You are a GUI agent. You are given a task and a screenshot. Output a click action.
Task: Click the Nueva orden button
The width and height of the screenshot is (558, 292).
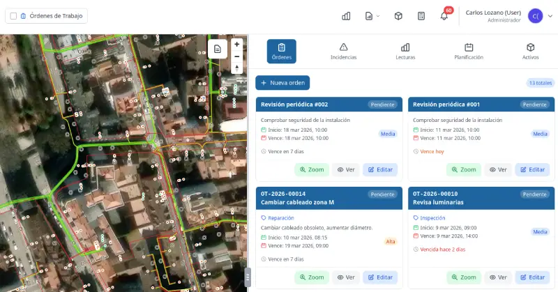(282, 83)
